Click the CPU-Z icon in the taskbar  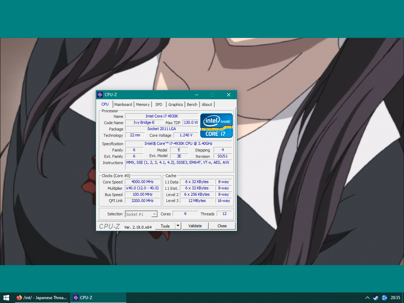pyautogui.click(x=75, y=298)
